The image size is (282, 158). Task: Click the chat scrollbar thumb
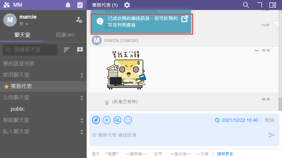coord(280,104)
